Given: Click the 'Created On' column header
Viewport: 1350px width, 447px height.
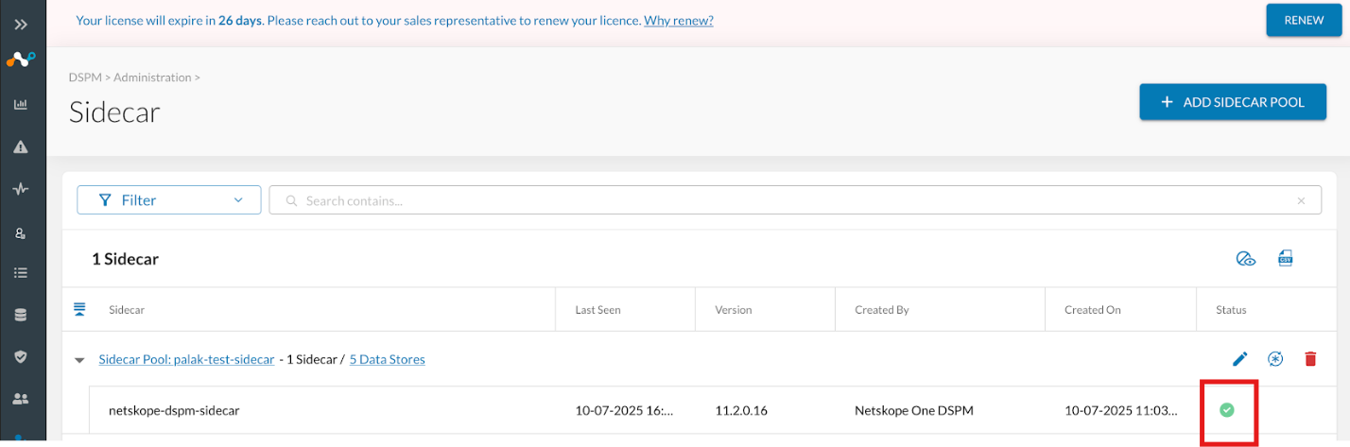Looking at the screenshot, I should coord(1092,310).
